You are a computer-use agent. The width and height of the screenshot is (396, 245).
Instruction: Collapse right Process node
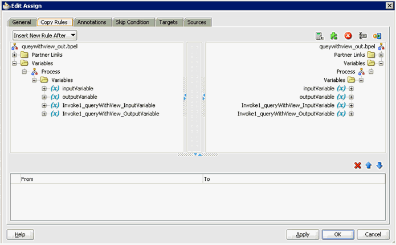371,72
